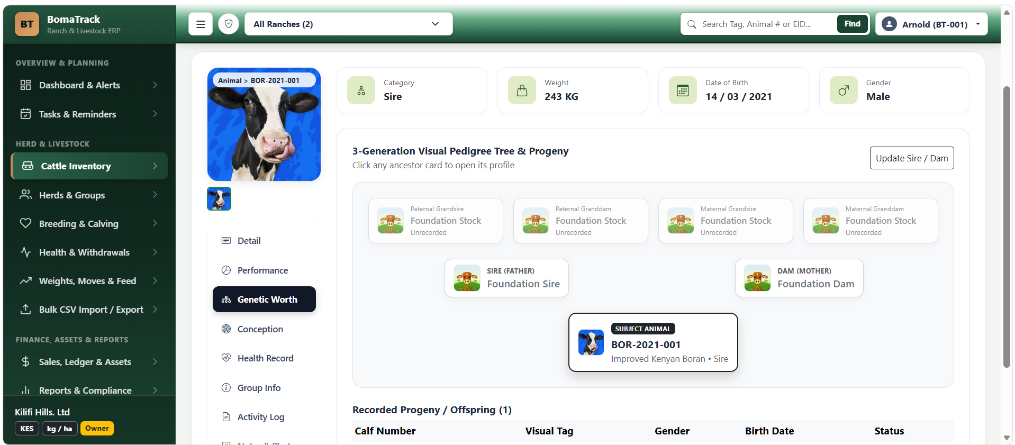Open the Foundation Dam mother card

point(799,278)
